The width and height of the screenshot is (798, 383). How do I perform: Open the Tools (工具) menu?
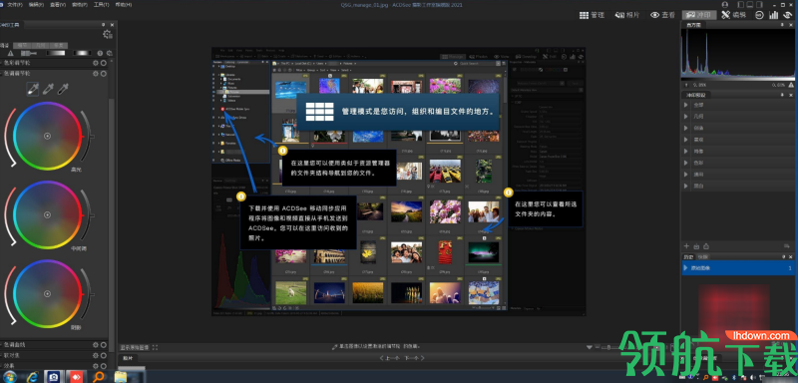click(101, 5)
